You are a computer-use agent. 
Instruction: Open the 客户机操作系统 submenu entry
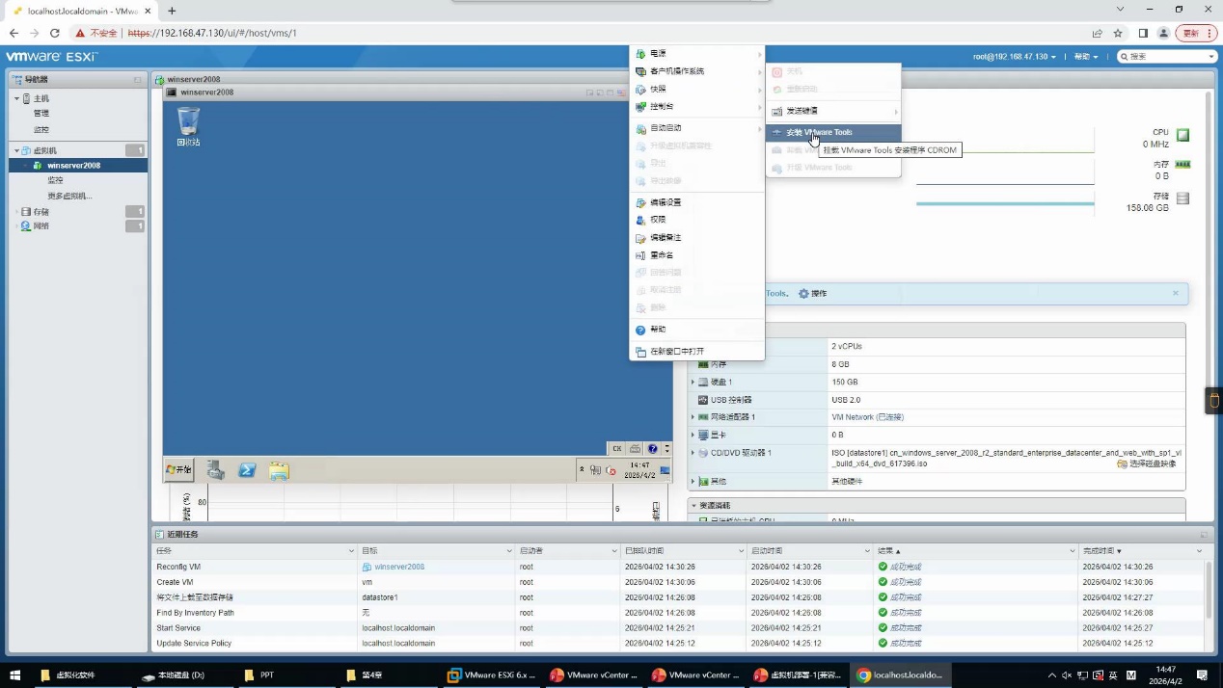(x=696, y=71)
